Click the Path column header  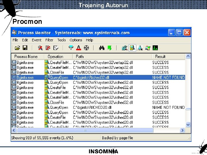[112, 57]
